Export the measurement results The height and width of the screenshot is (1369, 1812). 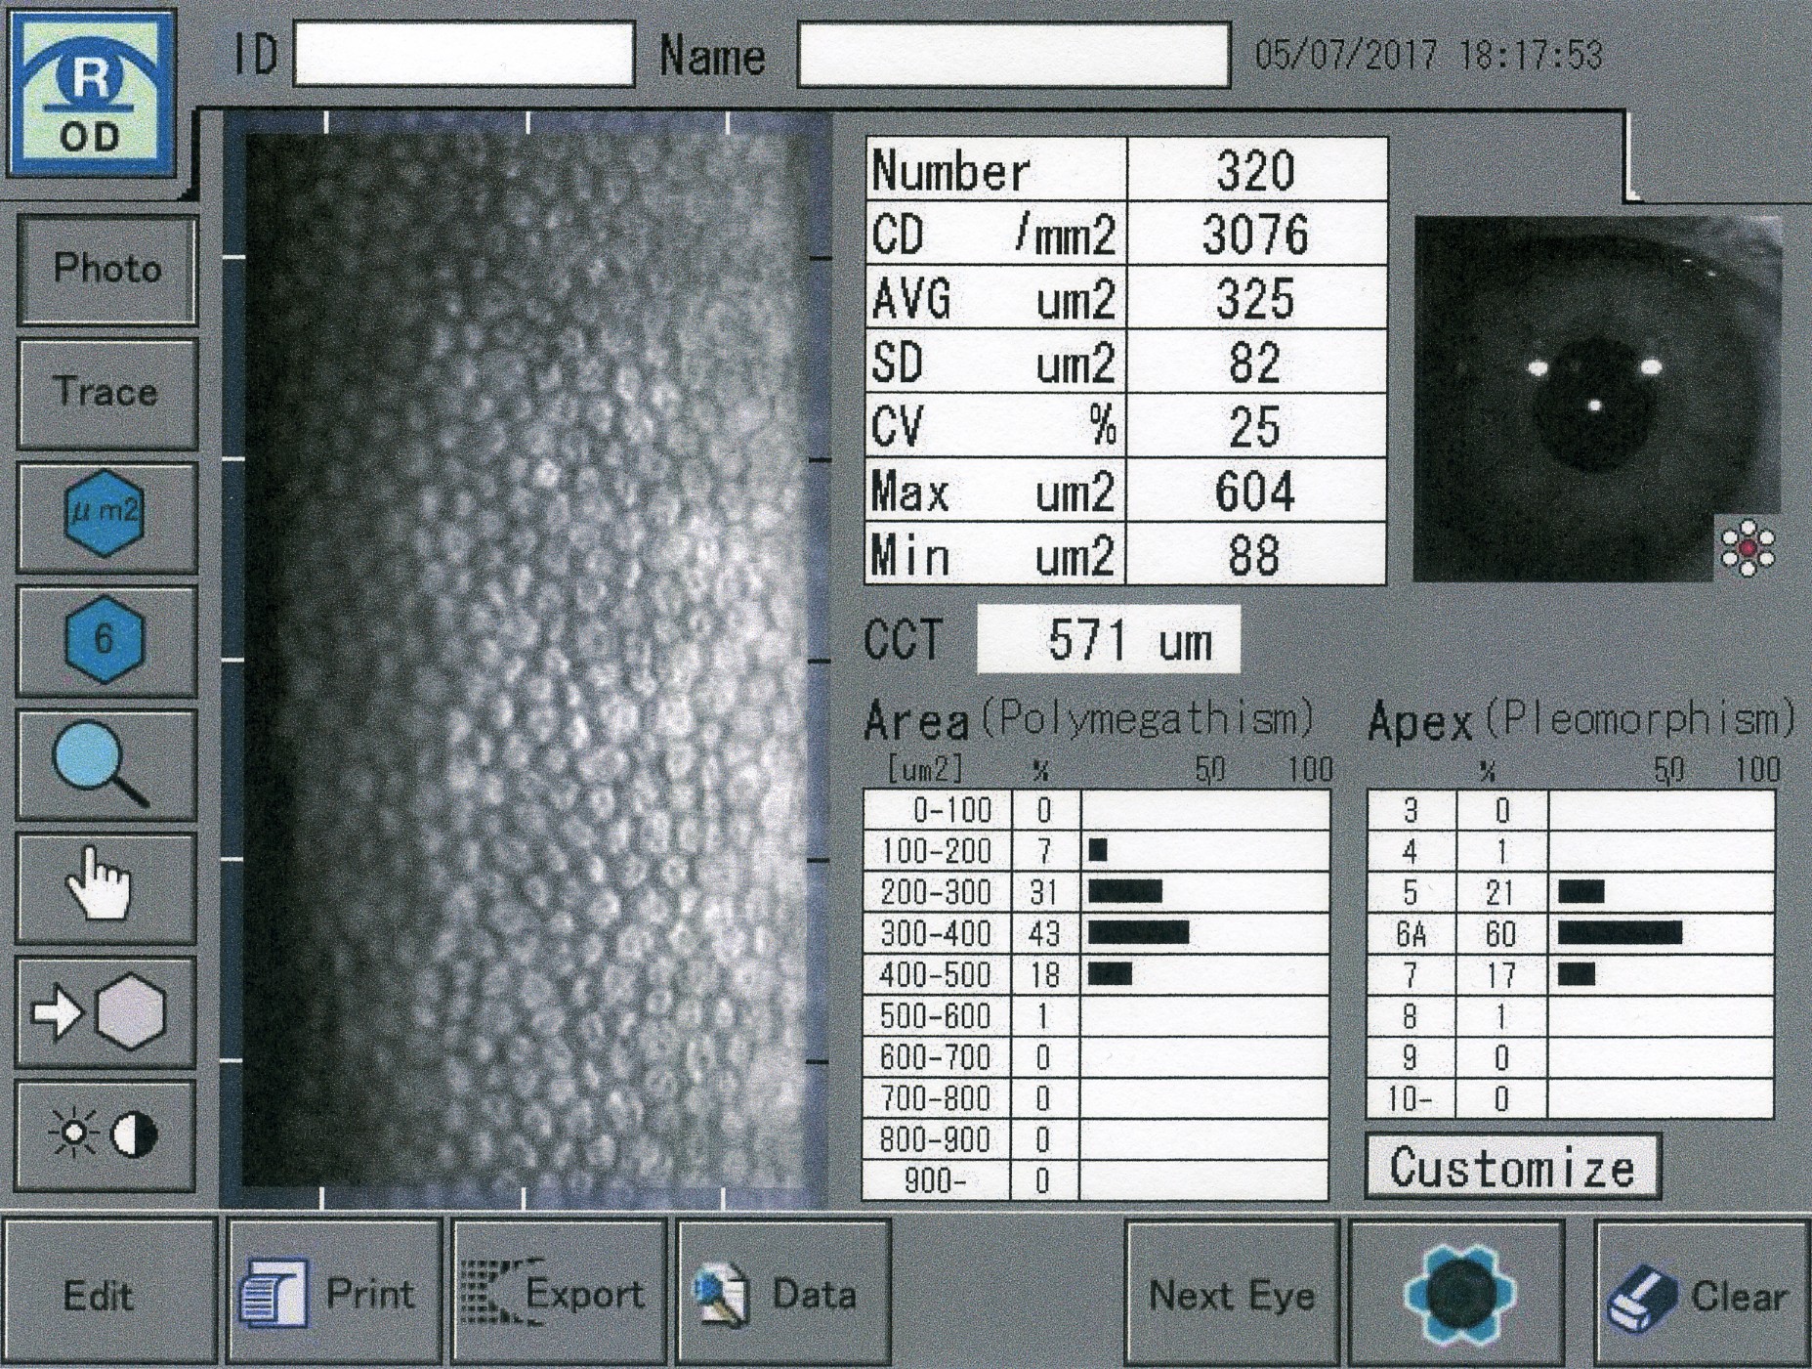click(x=559, y=1293)
